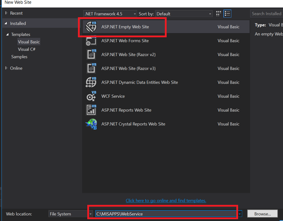Click the Razor v3 web site icon
Screen dimensions: 283x221
pos(91,68)
